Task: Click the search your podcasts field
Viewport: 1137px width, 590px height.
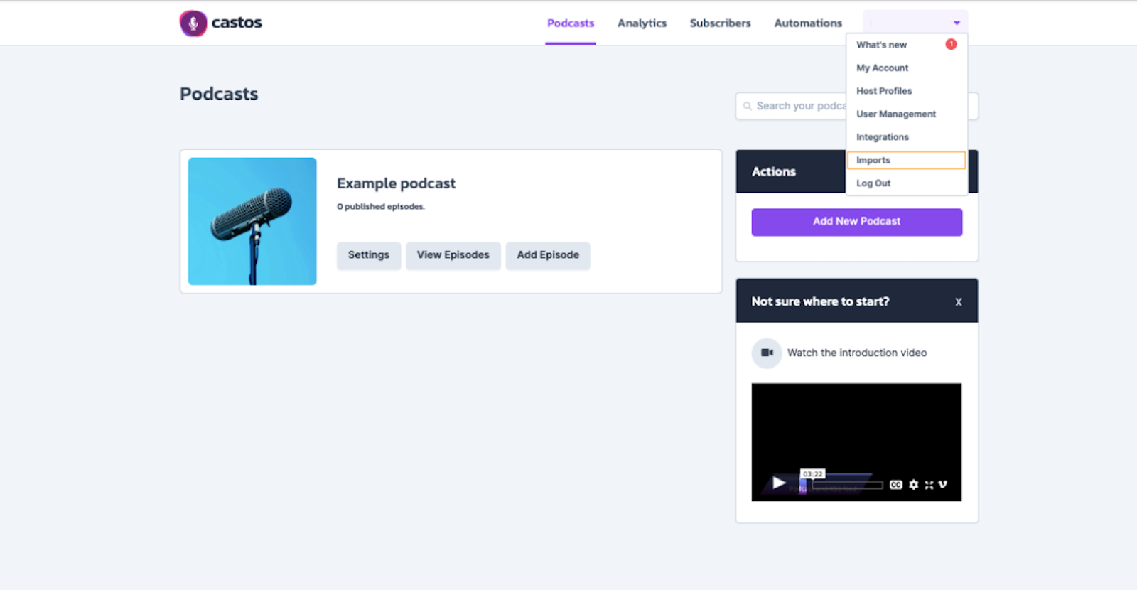Action: pyautogui.click(x=857, y=107)
